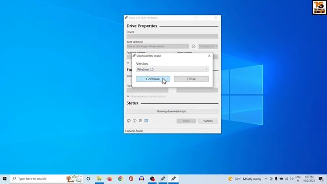Click the '0 devices found' status text
Viewport: 327px width, 184px height.
pyautogui.click(x=134, y=131)
